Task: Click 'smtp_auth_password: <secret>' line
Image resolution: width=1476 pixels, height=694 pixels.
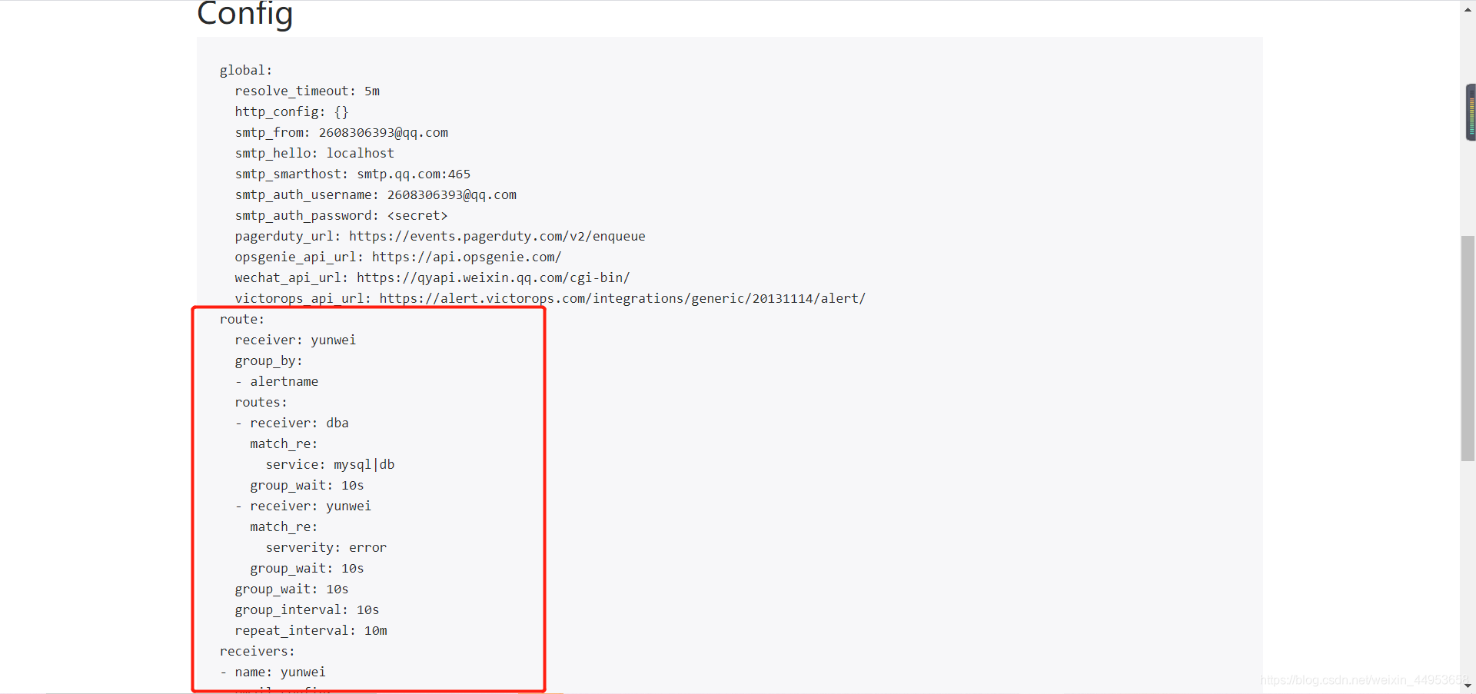Action: tap(341, 215)
